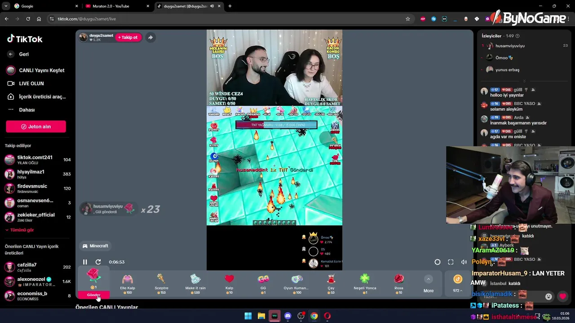
Task: Open İzleyiciler info icon
Action: [x=517, y=36]
